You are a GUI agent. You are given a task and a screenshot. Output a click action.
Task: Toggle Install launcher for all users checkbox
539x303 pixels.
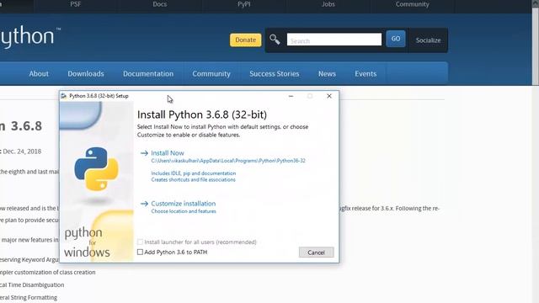click(x=140, y=242)
